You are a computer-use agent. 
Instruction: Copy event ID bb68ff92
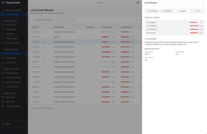click(44, 62)
